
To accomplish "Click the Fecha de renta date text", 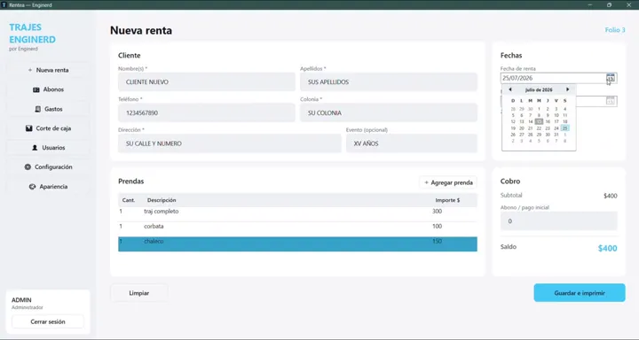I will 517,78.
